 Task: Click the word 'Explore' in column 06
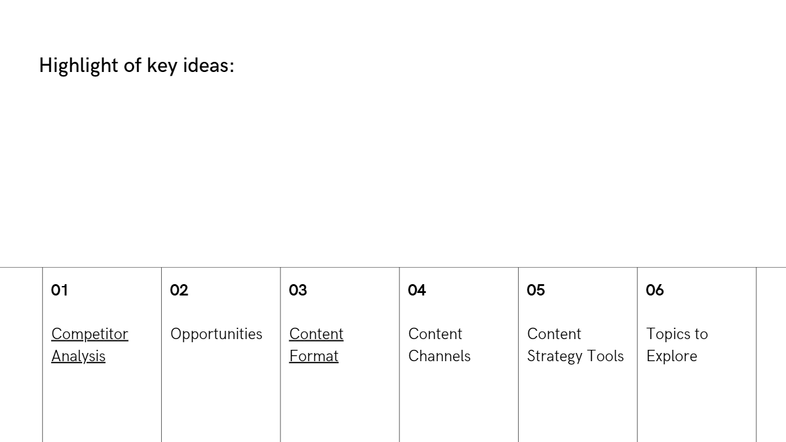(x=672, y=356)
